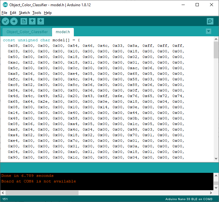Switch to the Object_Color_Classifier tab

pyautogui.click(x=27, y=32)
